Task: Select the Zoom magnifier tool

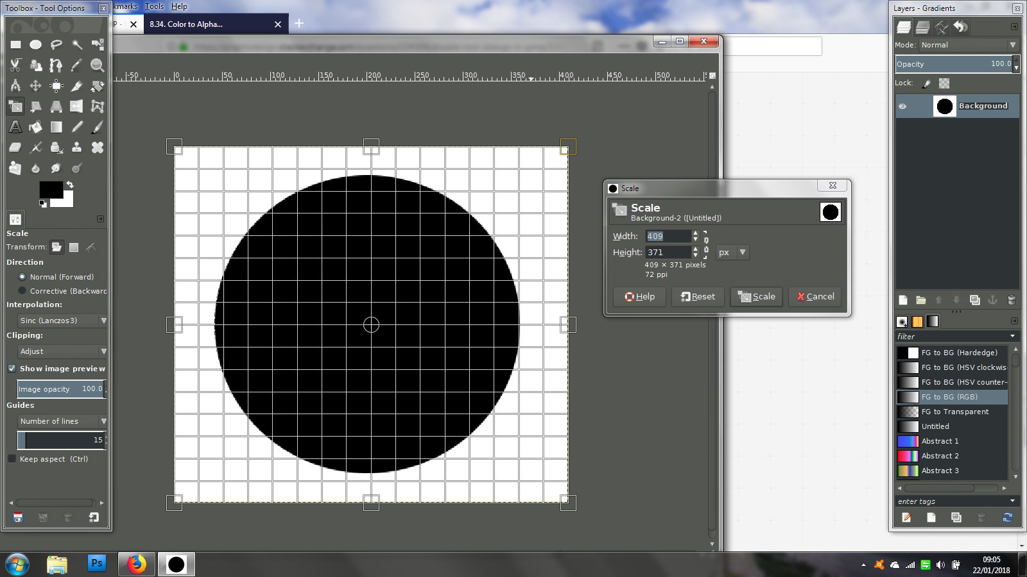Action: pos(98,65)
